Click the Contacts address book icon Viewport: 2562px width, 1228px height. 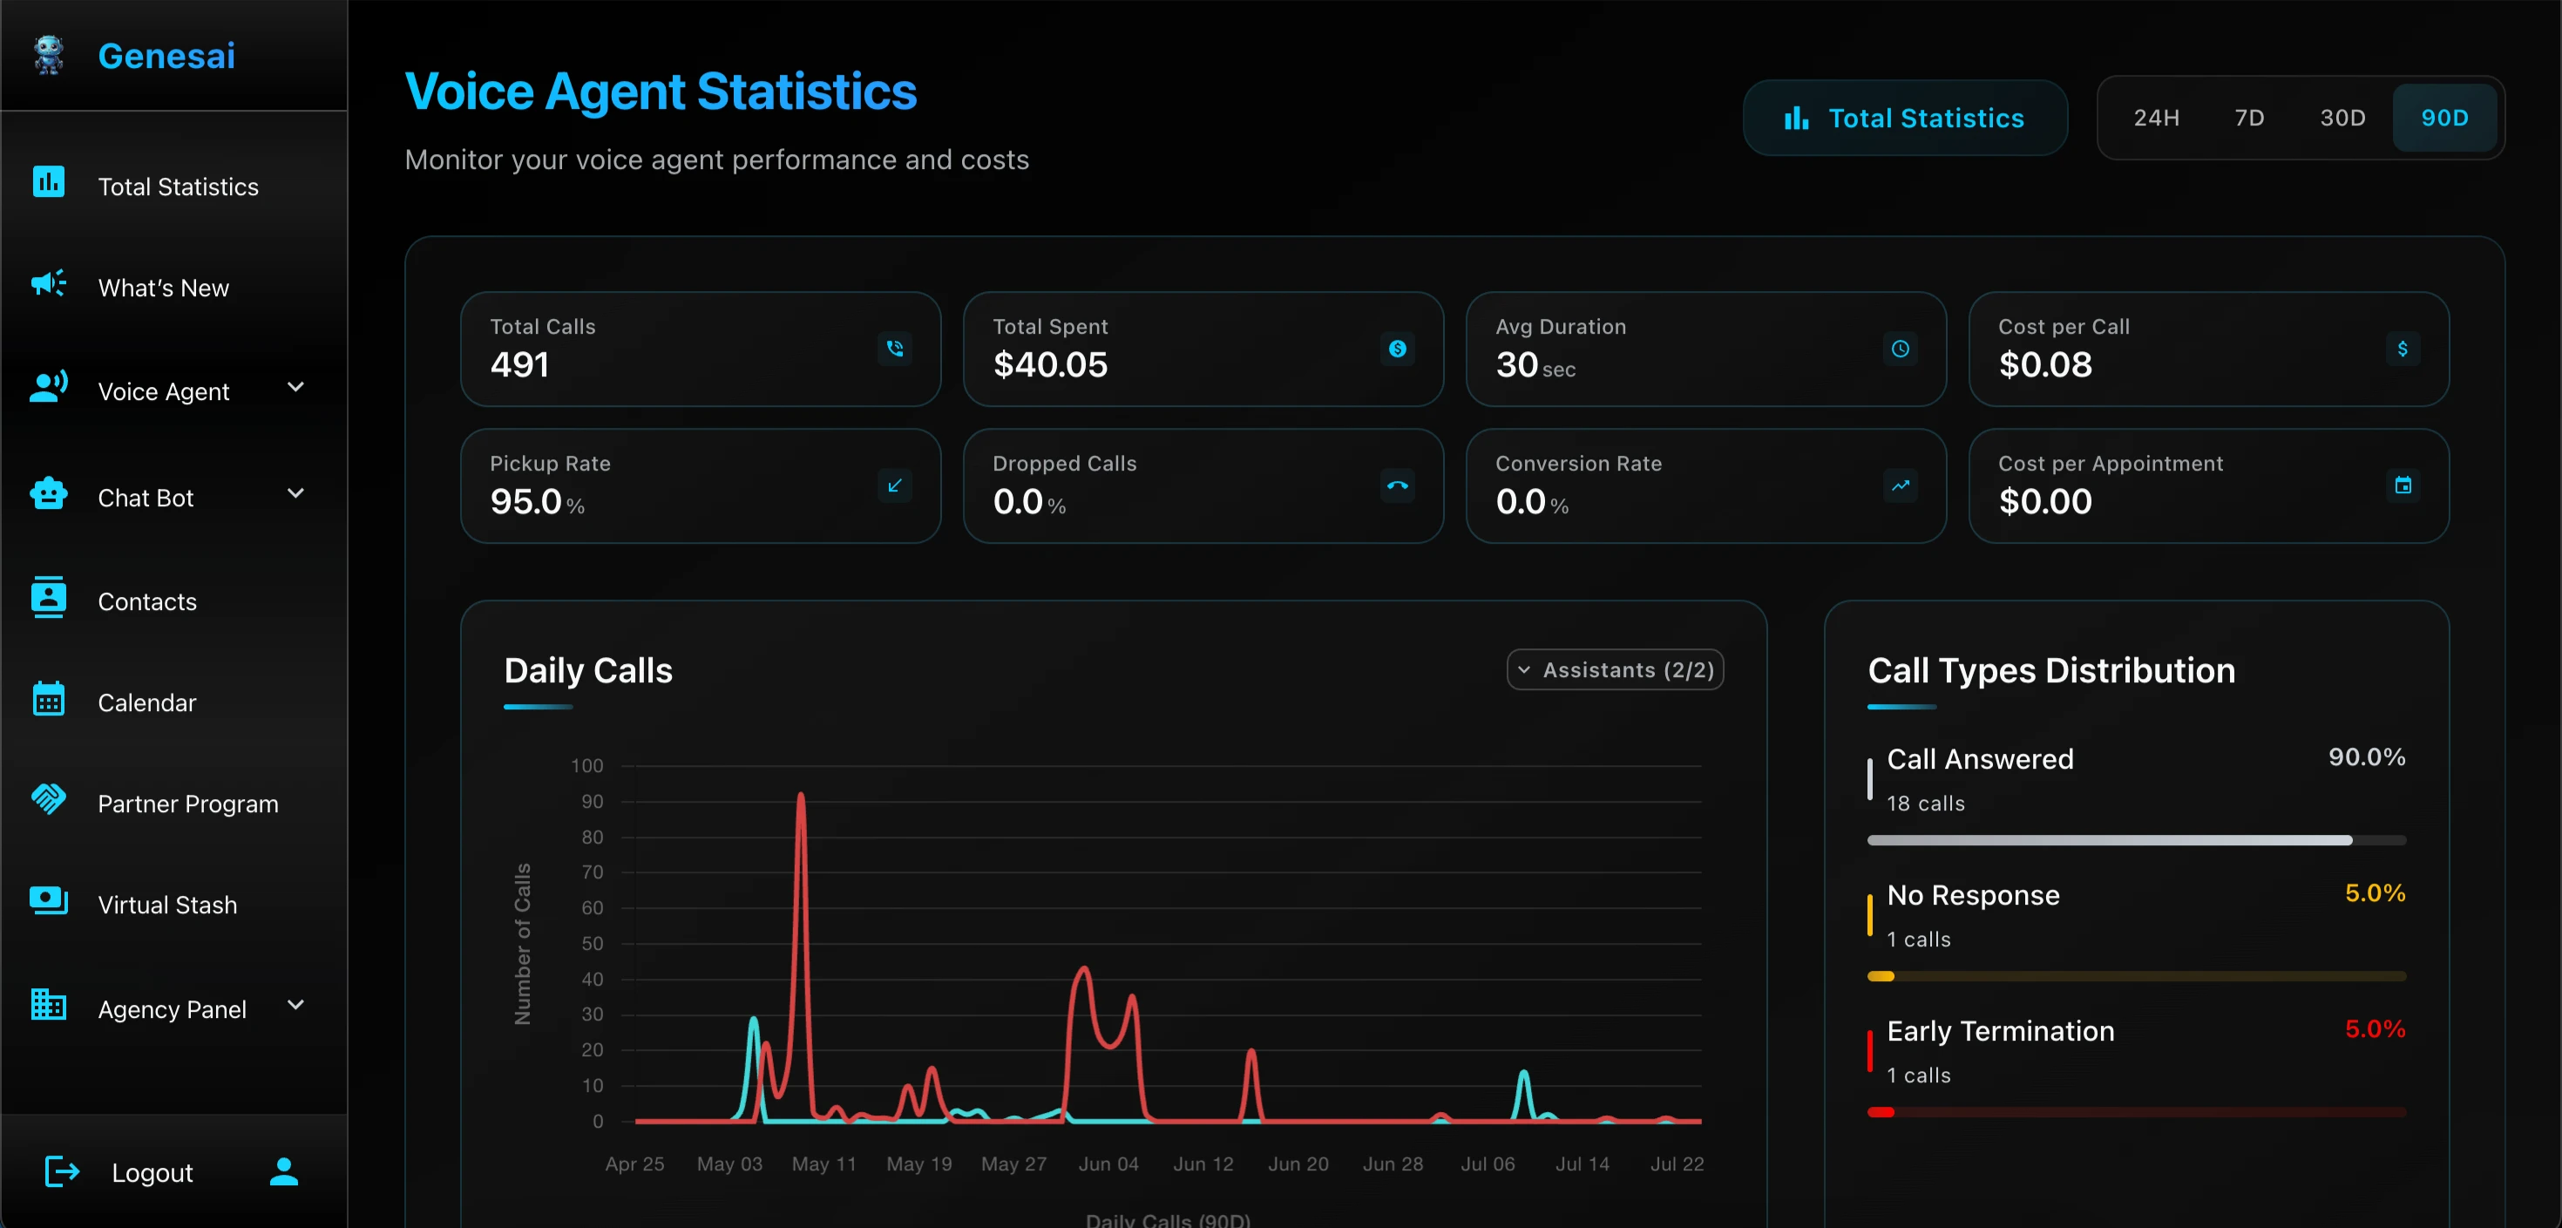(49, 598)
